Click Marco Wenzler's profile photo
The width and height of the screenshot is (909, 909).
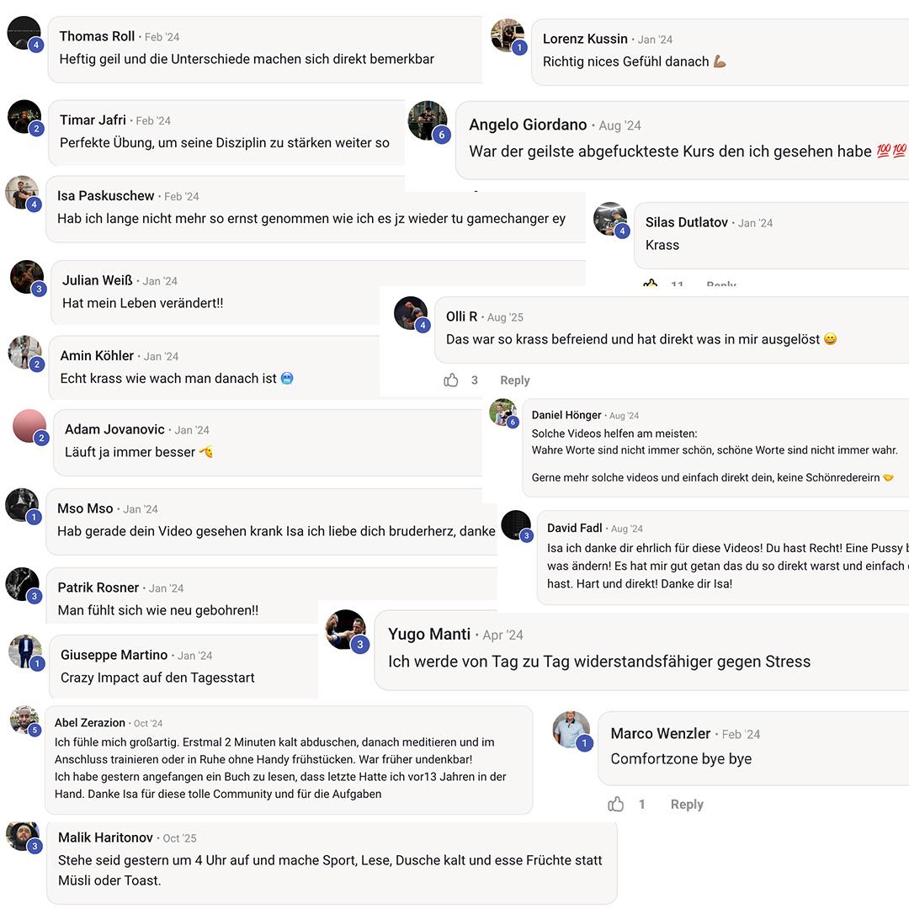571,729
